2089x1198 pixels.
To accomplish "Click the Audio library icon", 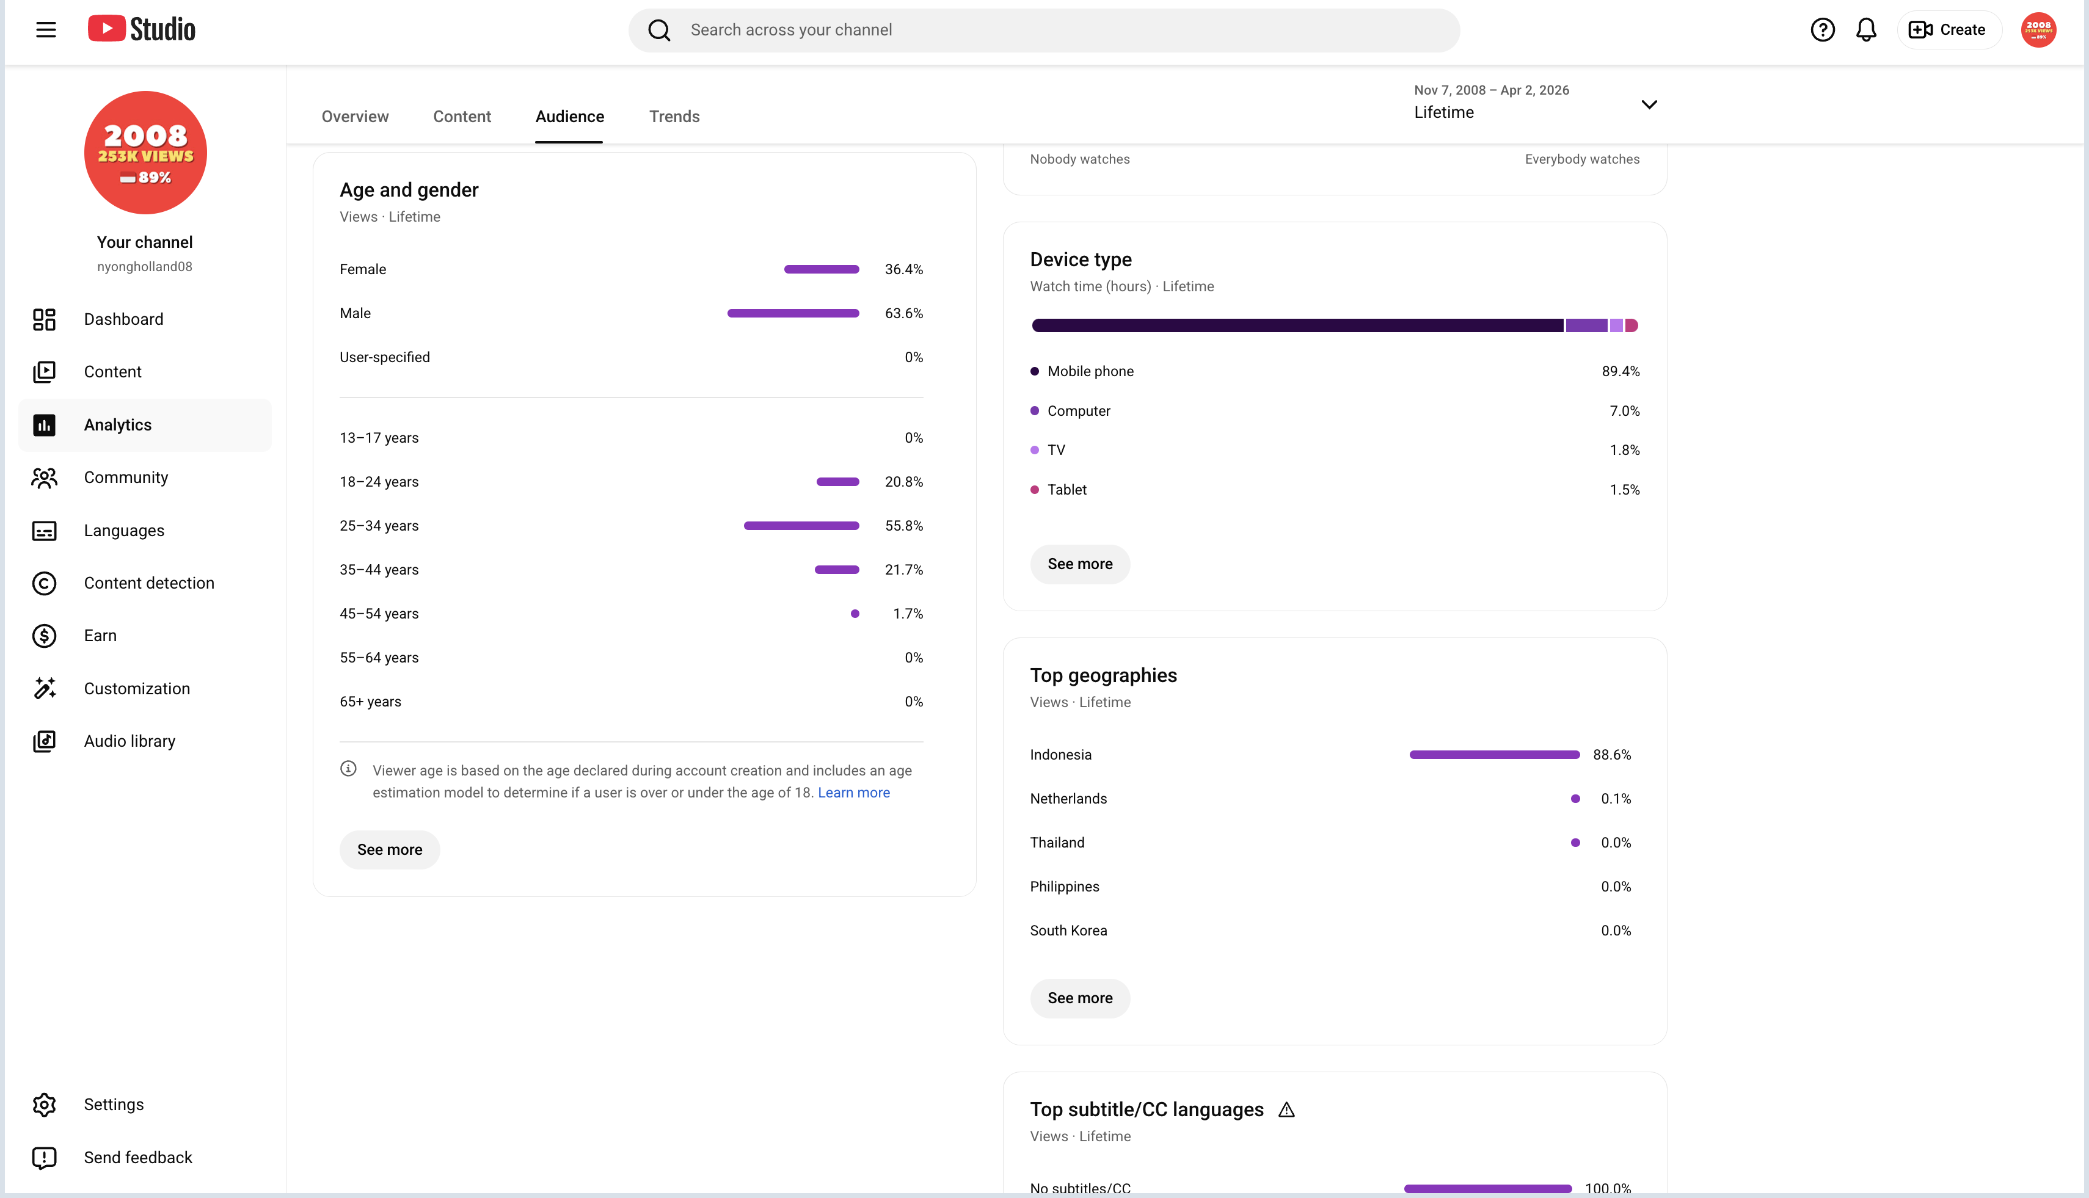I will click(x=45, y=741).
